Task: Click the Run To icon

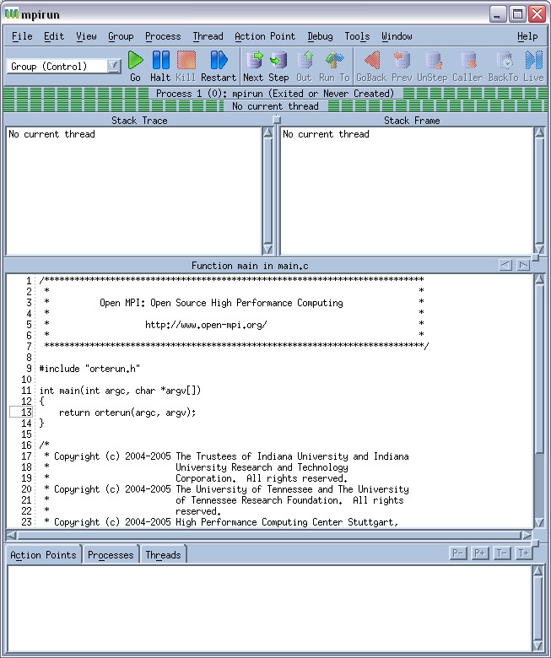Action: (x=334, y=60)
